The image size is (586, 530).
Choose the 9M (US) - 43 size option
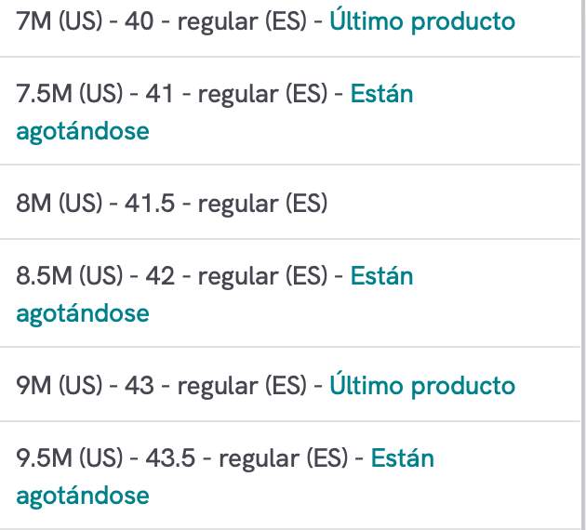click(290, 384)
